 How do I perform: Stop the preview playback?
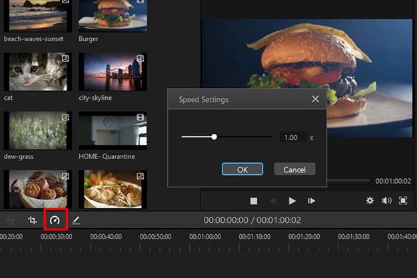click(x=254, y=201)
